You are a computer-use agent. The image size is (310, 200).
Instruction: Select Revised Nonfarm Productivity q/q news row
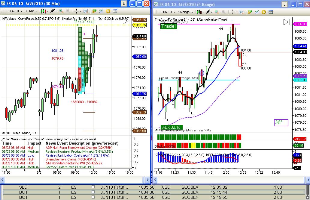click(57, 151)
